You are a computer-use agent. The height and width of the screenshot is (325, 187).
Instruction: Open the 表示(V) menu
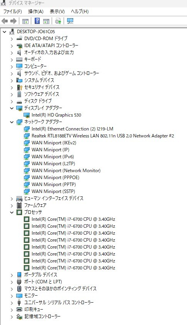click(x=57, y=12)
